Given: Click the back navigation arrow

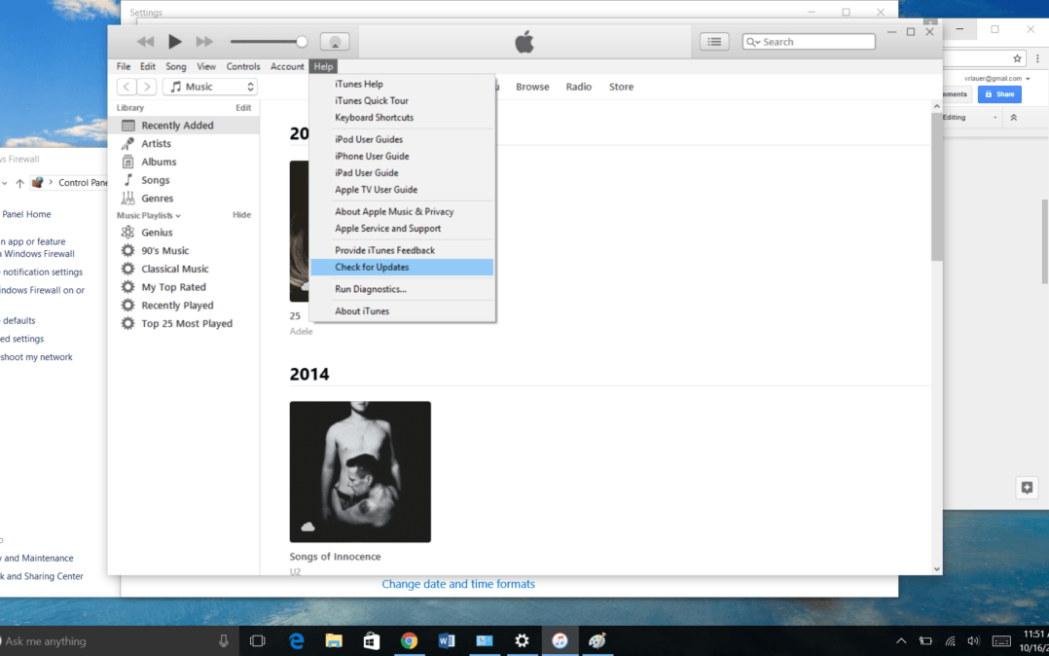Looking at the screenshot, I should 127,87.
